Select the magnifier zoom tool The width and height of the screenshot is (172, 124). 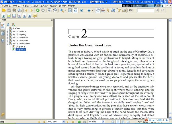(x=62, y=10)
